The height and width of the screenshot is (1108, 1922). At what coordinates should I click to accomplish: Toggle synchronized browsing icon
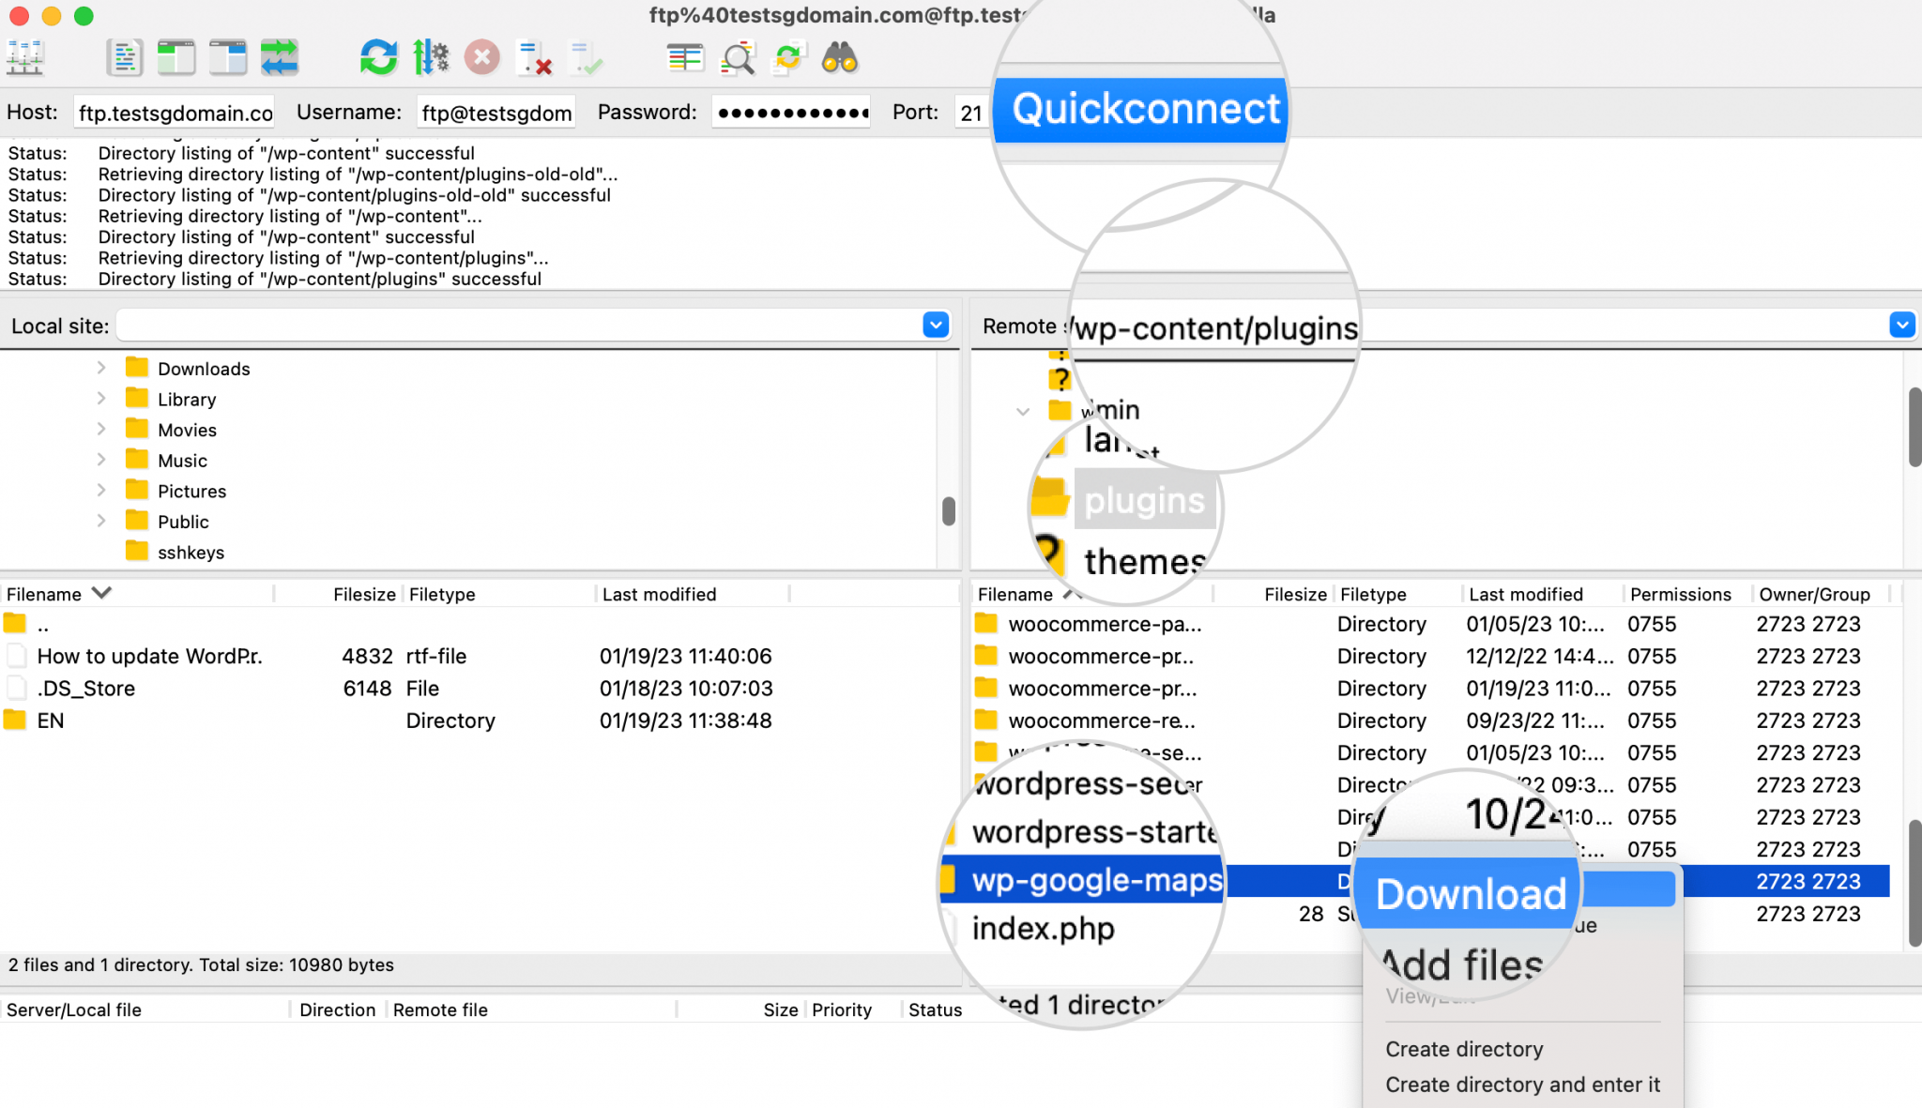pos(788,58)
